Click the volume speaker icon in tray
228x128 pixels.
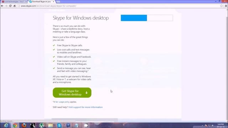tap(212, 126)
